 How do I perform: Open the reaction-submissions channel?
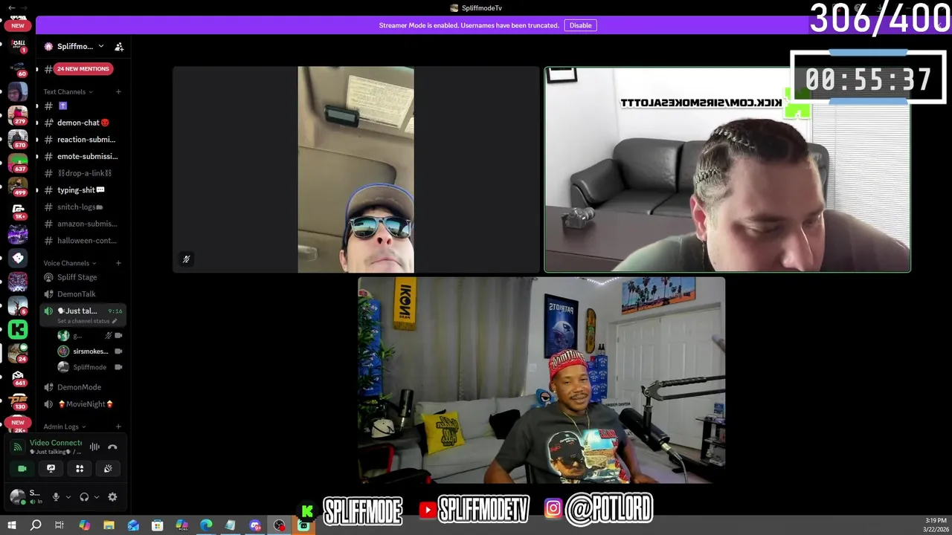point(83,140)
